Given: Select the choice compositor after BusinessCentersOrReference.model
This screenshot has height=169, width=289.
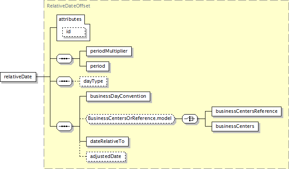Looking at the screenshot, I should [190, 119].
